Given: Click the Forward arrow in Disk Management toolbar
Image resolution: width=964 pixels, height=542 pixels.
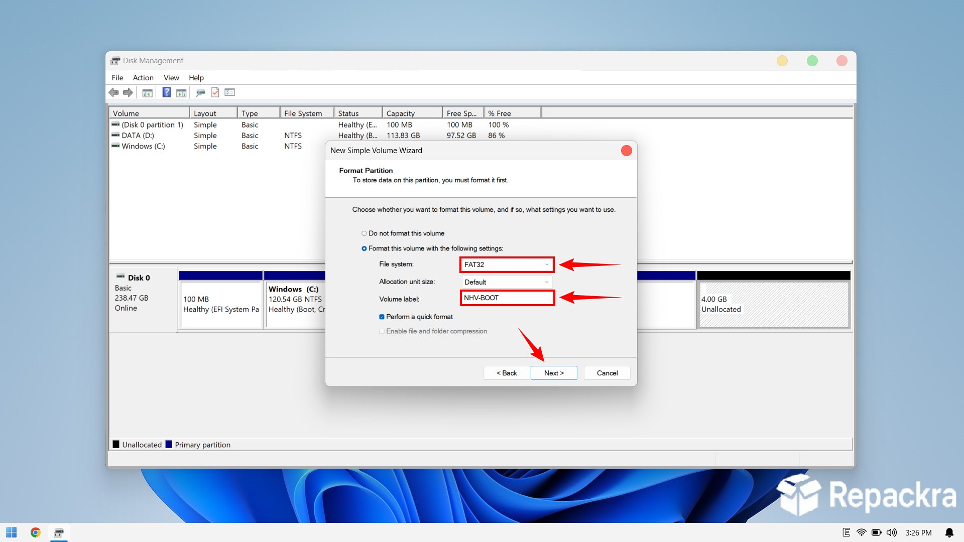Looking at the screenshot, I should (128, 92).
